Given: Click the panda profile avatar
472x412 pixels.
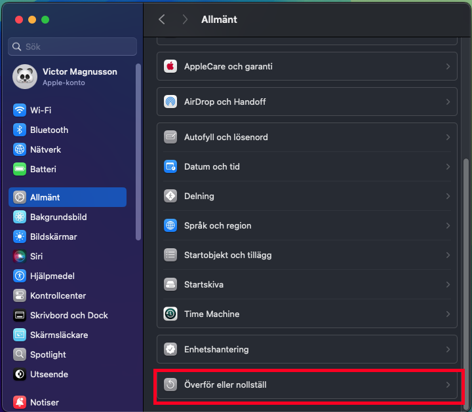Looking at the screenshot, I should tap(25, 77).
